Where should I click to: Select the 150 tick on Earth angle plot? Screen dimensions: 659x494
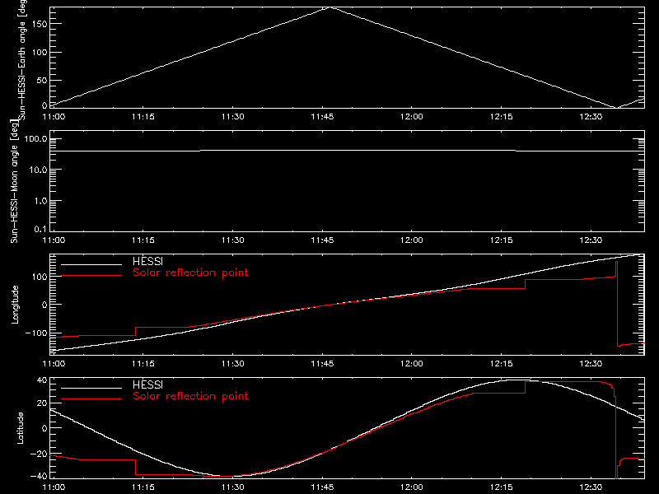[x=39, y=24]
